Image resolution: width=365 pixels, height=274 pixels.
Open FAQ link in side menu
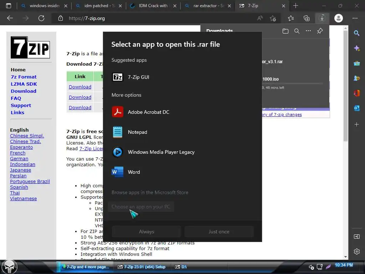(16, 98)
